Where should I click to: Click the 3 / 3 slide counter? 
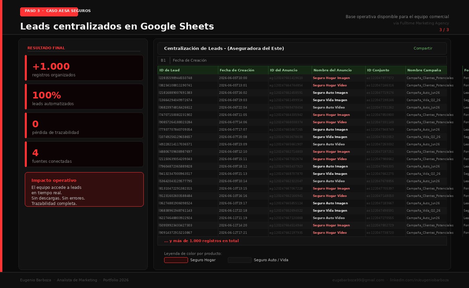pyautogui.click(x=444, y=30)
